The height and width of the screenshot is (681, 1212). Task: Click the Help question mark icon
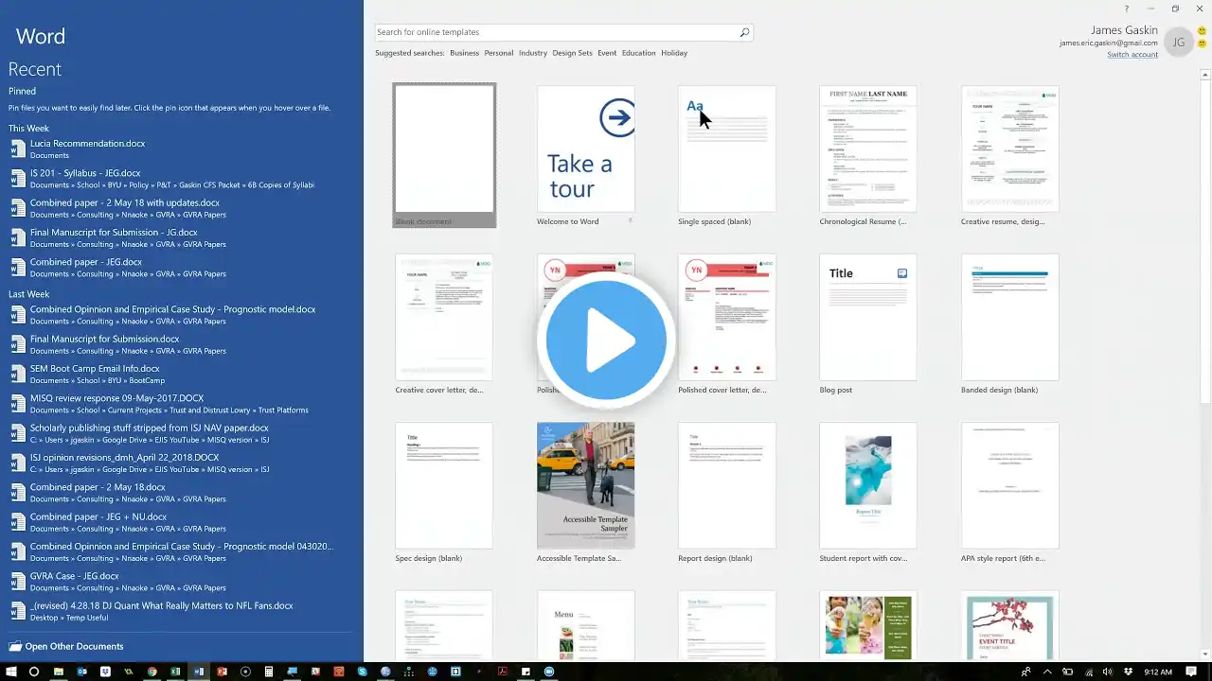click(1126, 9)
